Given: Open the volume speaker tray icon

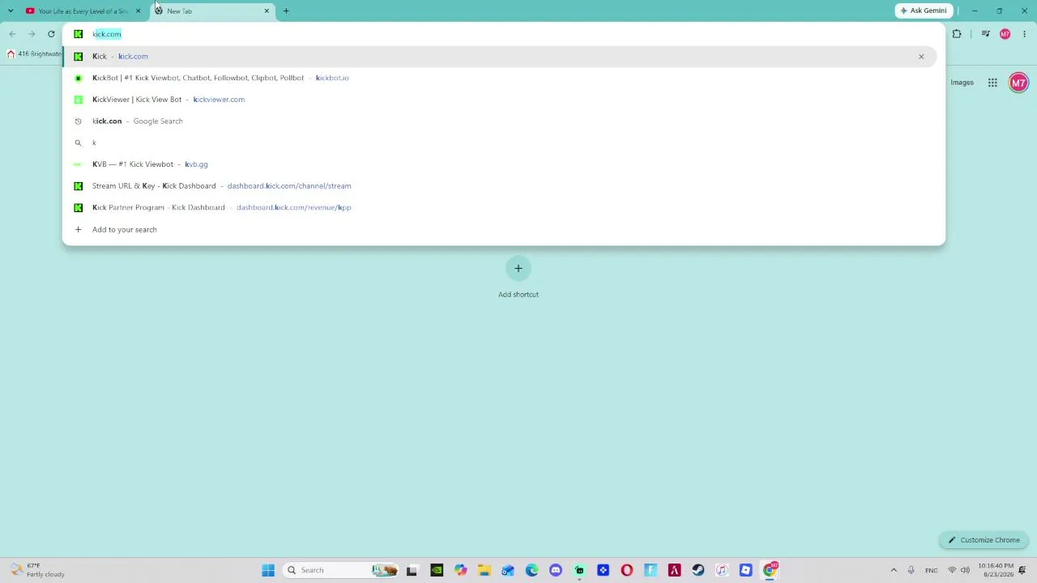Looking at the screenshot, I should click(x=965, y=570).
